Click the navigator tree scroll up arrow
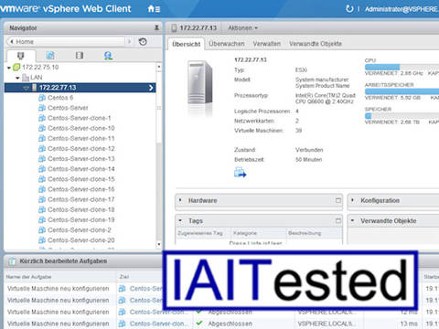 [x=159, y=67]
